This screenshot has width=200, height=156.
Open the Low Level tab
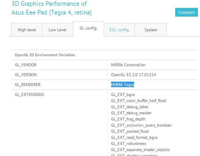point(57,30)
